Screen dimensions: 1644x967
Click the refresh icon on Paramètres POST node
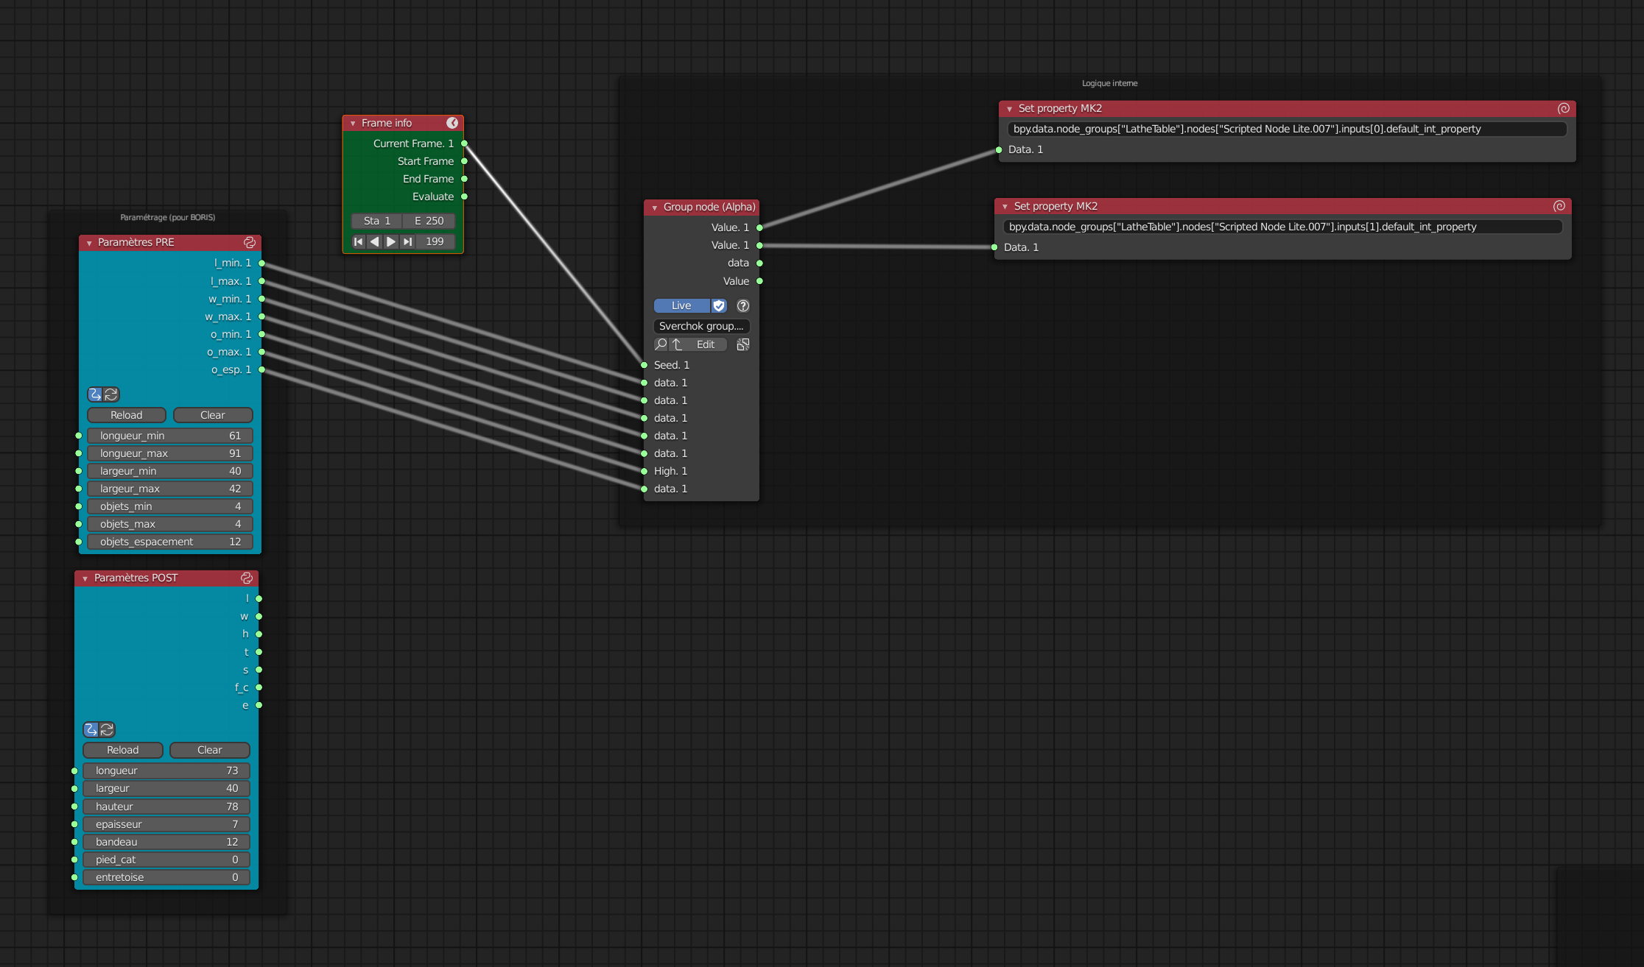coord(108,729)
